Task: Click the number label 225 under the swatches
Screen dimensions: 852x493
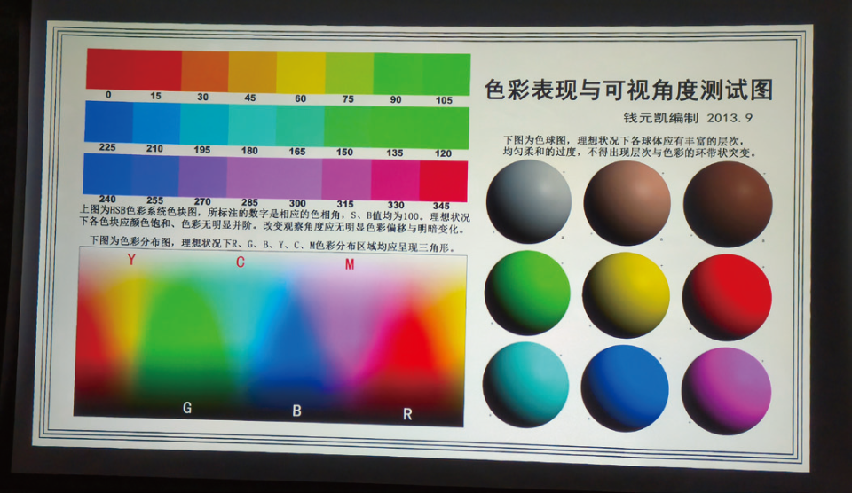Action: (107, 147)
